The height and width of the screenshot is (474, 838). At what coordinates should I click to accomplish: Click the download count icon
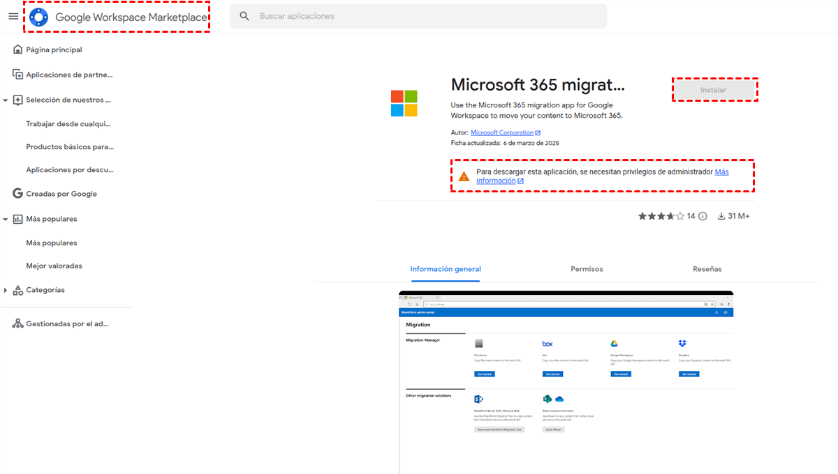[721, 216]
